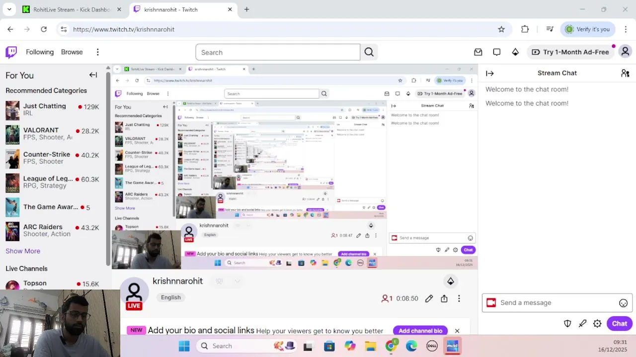636x357 pixels.
Task: Open the channel three-dot options menu
Action: (x=459, y=298)
